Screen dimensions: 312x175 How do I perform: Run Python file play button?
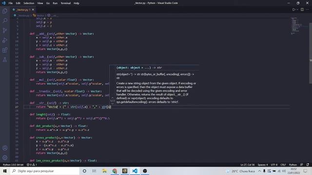[x=293, y=10]
